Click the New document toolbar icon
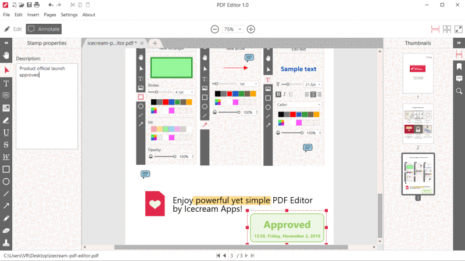 pyautogui.click(x=14, y=5)
